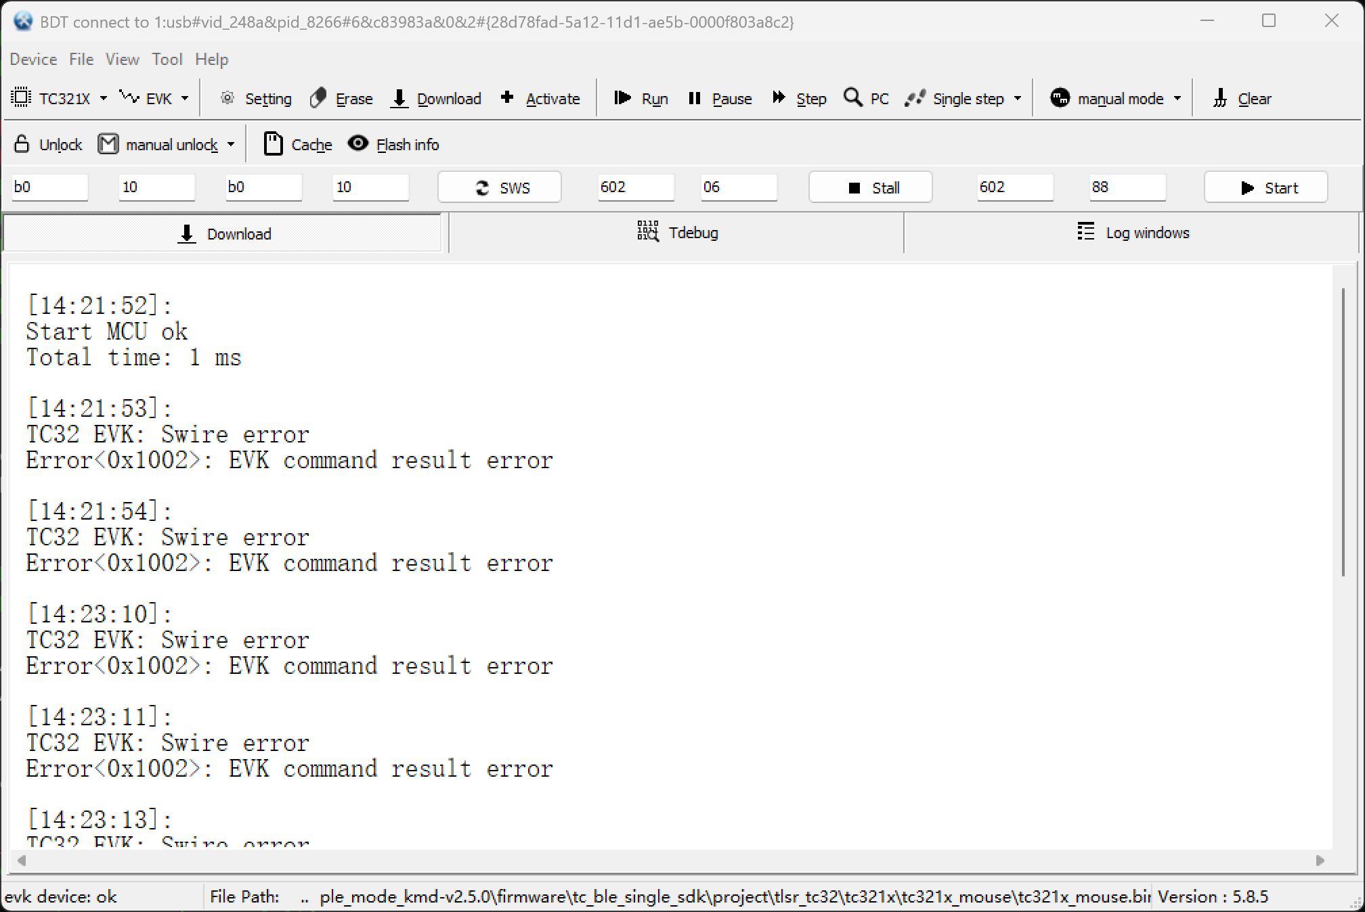Click the Unlock padlock icon
The width and height of the screenshot is (1365, 912).
point(22,144)
